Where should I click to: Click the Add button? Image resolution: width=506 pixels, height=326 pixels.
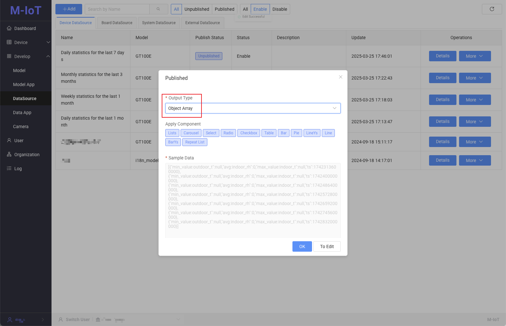pos(69,9)
